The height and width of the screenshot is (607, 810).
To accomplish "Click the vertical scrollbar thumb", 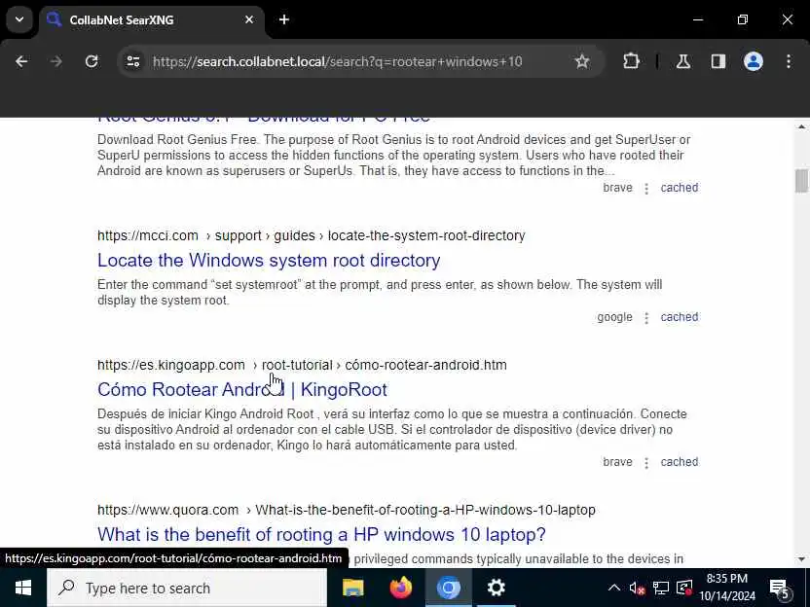I will [x=801, y=181].
